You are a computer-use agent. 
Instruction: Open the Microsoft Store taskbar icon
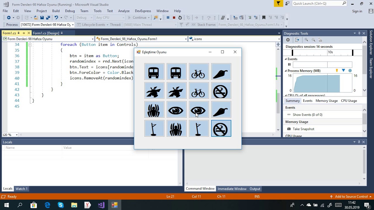point(34,205)
